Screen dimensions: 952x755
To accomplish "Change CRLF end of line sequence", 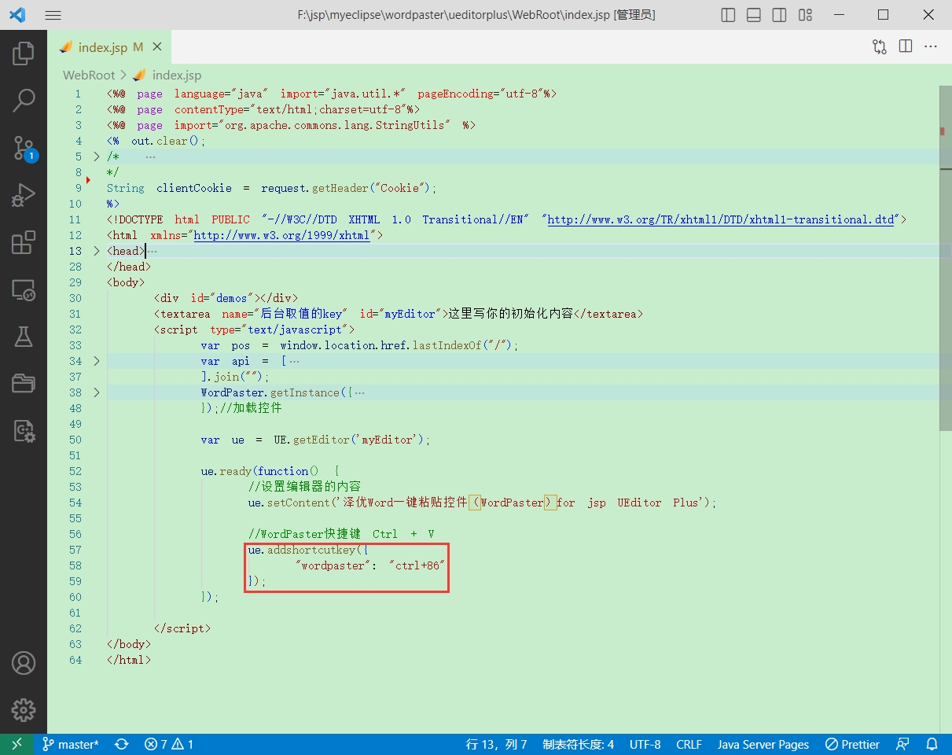I will click(x=689, y=744).
